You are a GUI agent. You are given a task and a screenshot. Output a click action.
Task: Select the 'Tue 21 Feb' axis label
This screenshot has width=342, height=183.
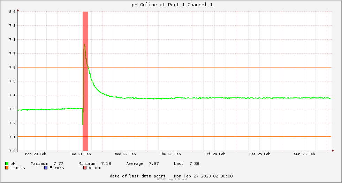tap(80, 154)
